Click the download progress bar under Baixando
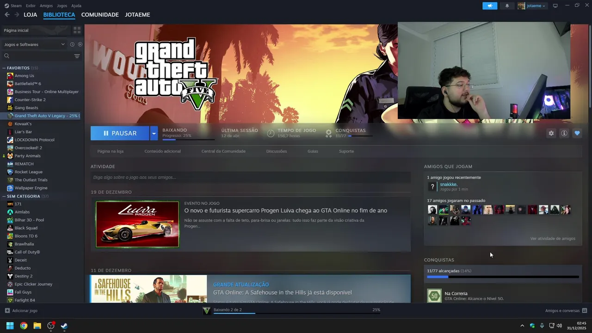The height and width of the screenshot is (333, 592). [188, 139]
